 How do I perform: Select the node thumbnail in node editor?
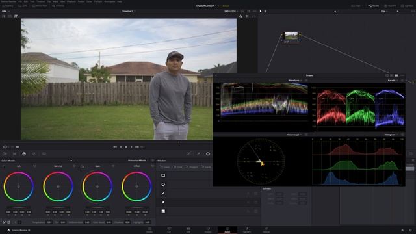pos(291,36)
